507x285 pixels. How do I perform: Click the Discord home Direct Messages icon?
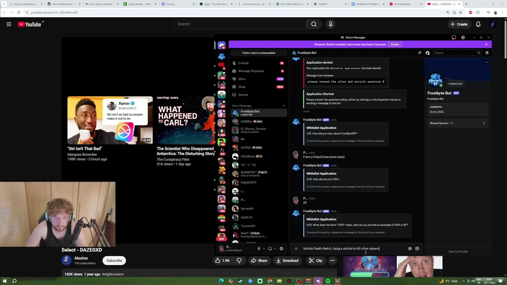[221, 46]
